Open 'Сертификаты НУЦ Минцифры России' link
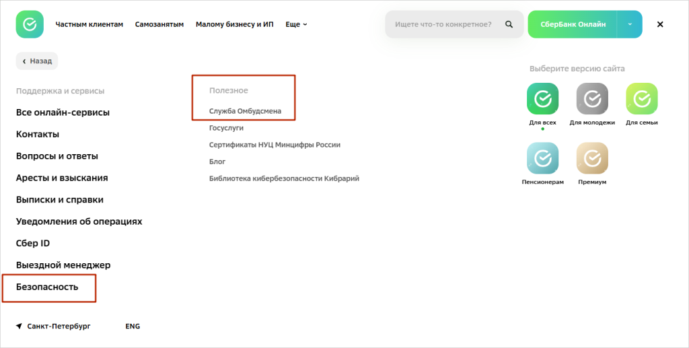689x348 pixels. (x=275, y=145)
